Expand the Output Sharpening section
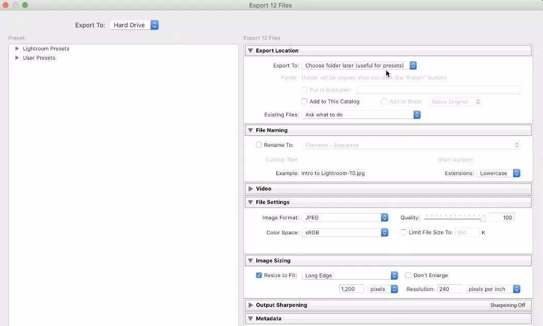543x326 pixels. pos(250,305)
